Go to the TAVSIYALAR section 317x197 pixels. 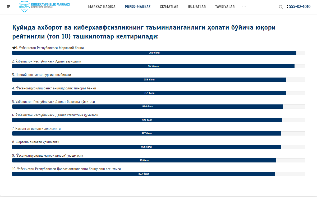[x=225, y=7]
